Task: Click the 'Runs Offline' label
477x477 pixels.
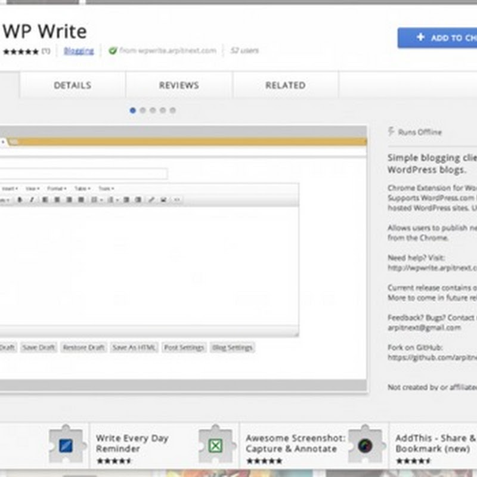Action: point(420,132)
